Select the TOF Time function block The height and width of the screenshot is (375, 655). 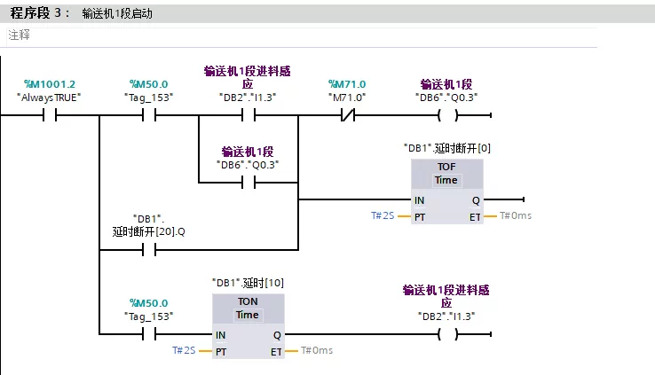pos(447,191)
